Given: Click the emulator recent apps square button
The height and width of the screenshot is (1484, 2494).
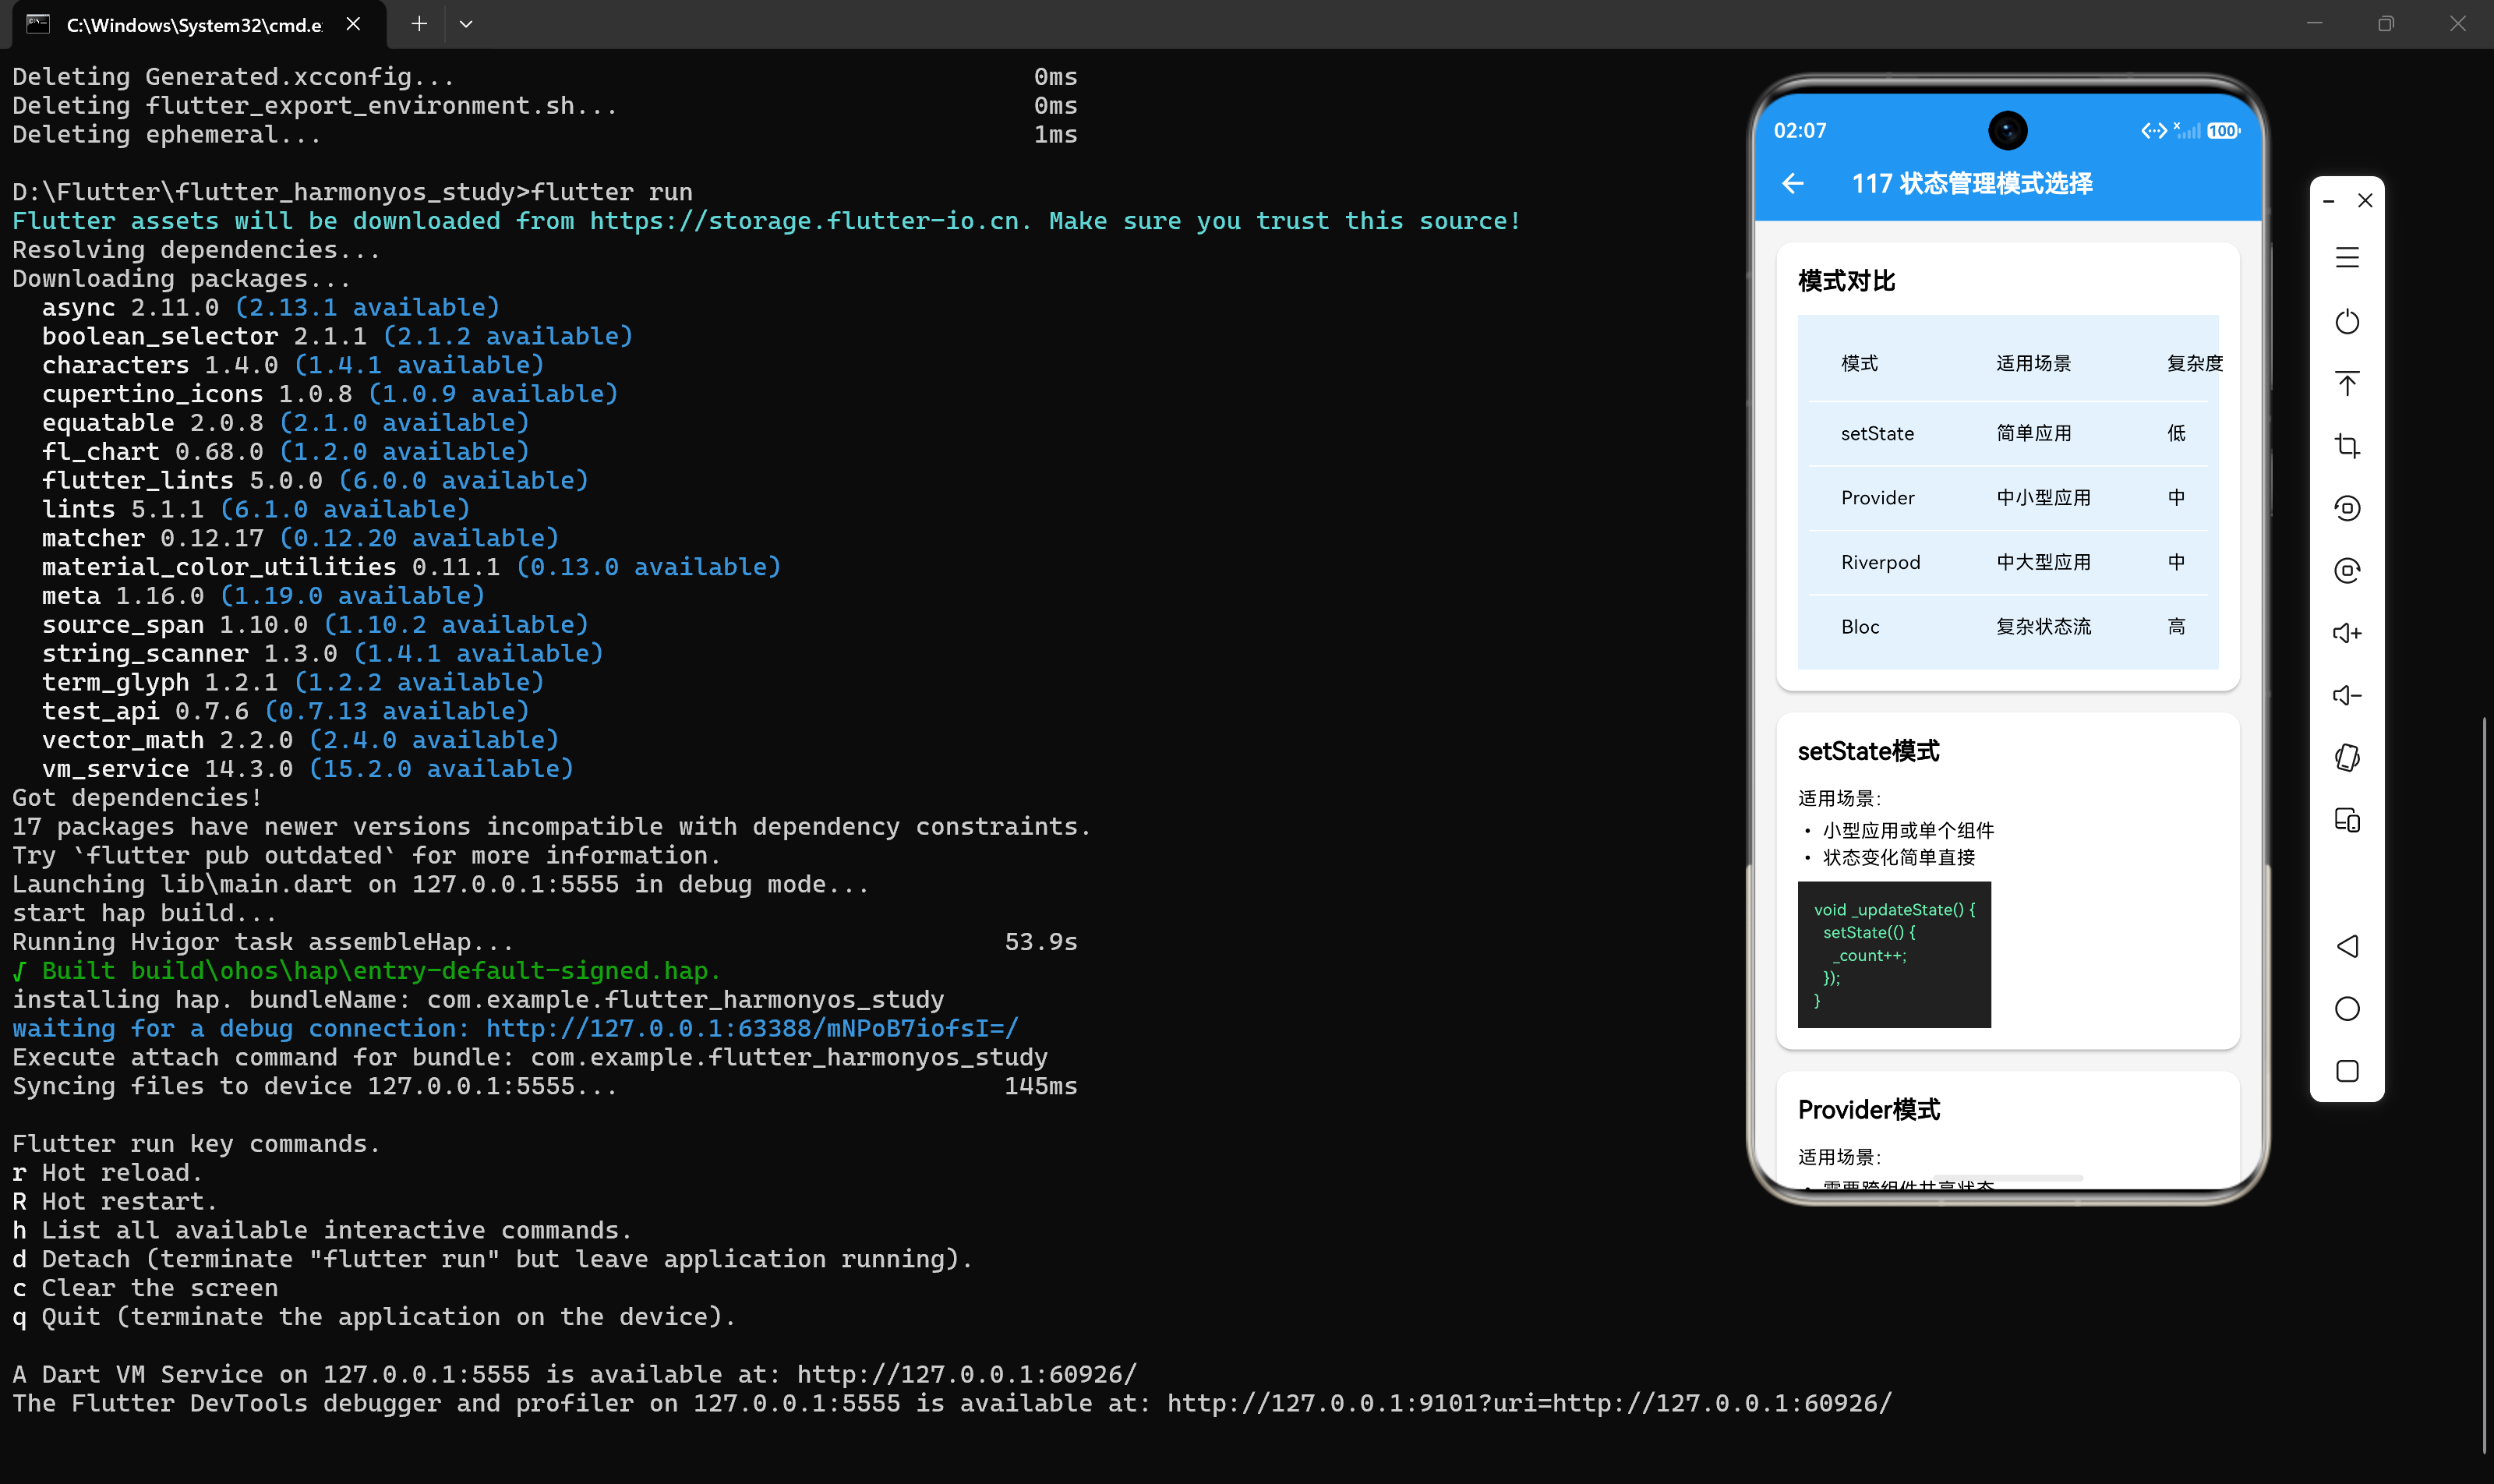Looking at the screenshot, I should [x=2347, y=1071].
